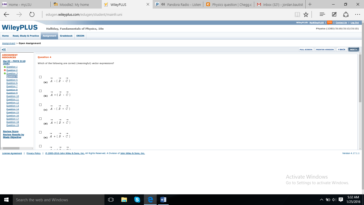Click Search the web and Windows box
Screen dimensions: 364x205
(x=59, y=200)
